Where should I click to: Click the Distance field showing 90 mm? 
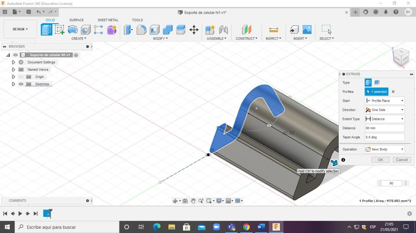384,128
